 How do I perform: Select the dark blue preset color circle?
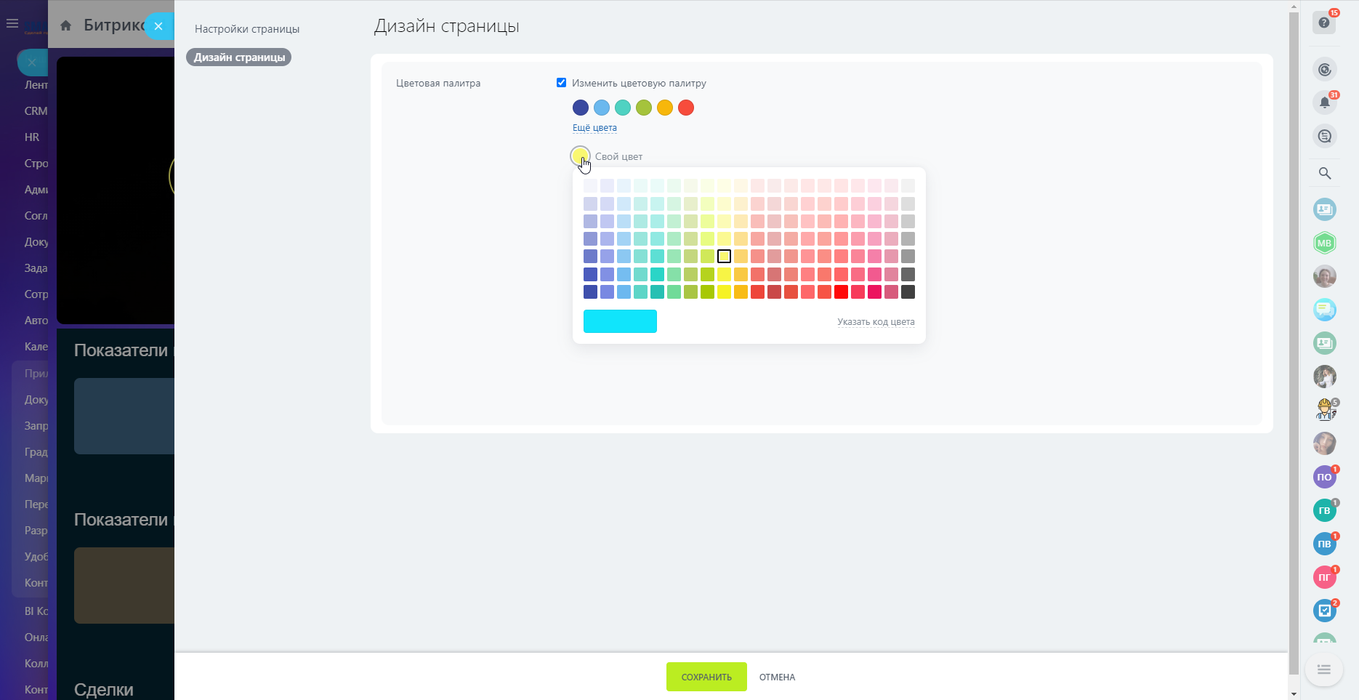(580, 108)
